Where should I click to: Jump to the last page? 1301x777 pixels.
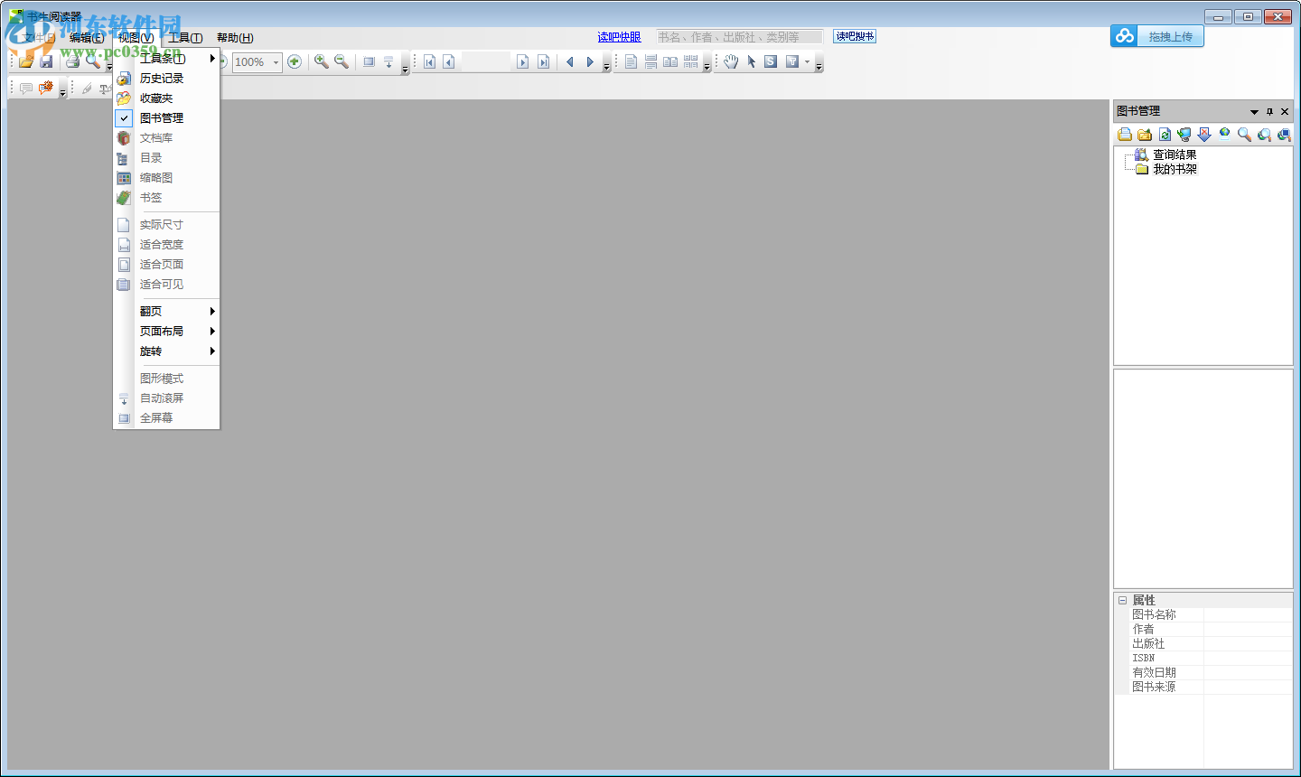coord(543,61)
